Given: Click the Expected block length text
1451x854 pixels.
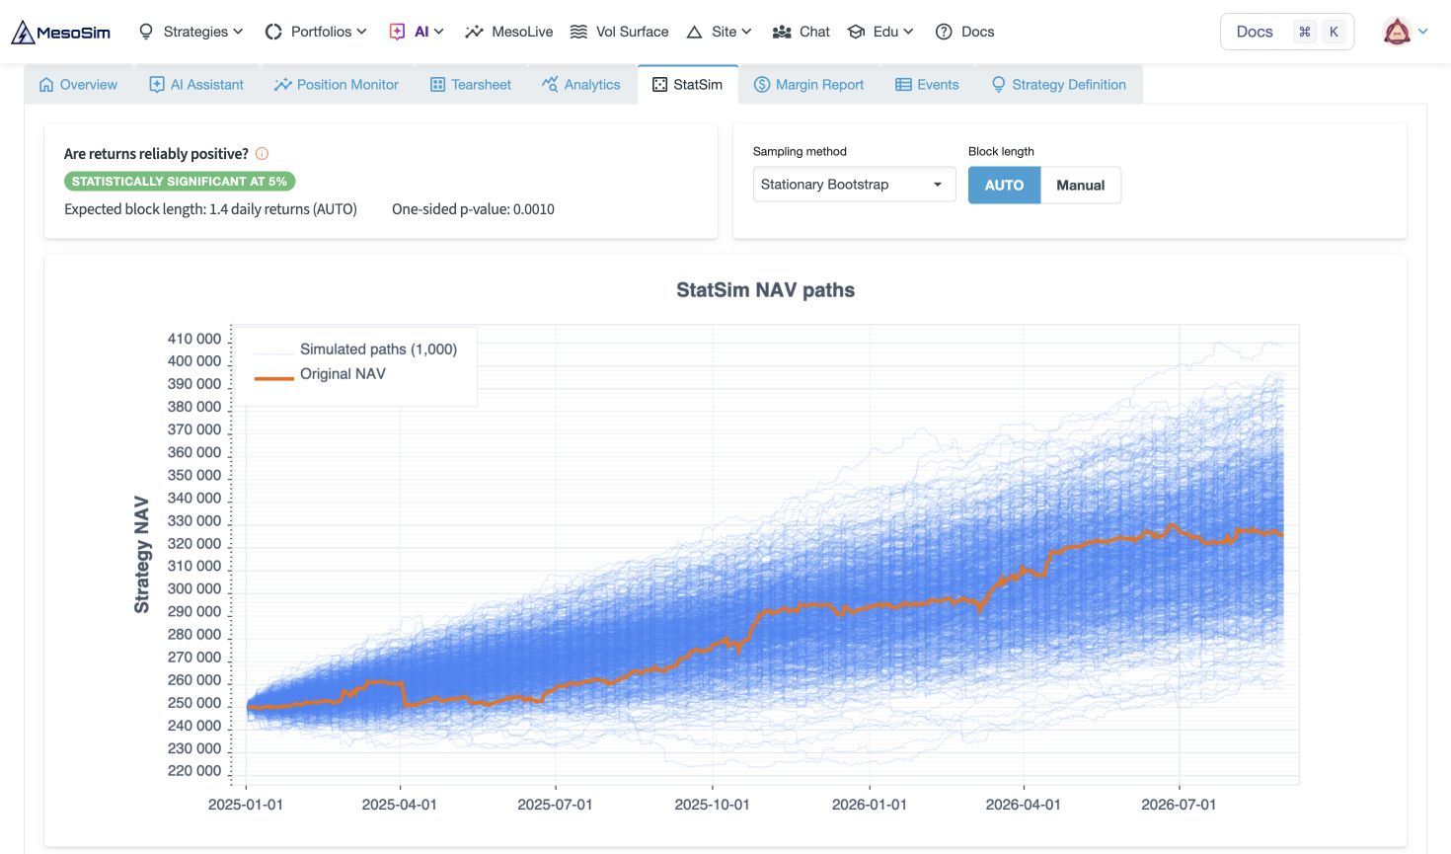Looking at the screenshot, I should click(x=210, y=209).
